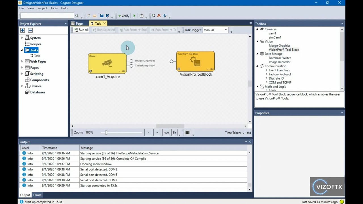
Task: Click the Fit zoom button
Action: [175, 133]
